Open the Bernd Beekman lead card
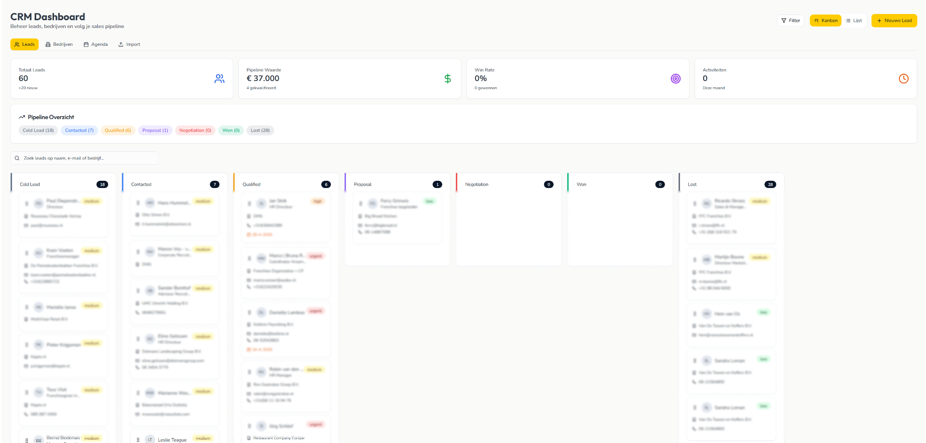The image size is (926, 443). click(63, 437)
